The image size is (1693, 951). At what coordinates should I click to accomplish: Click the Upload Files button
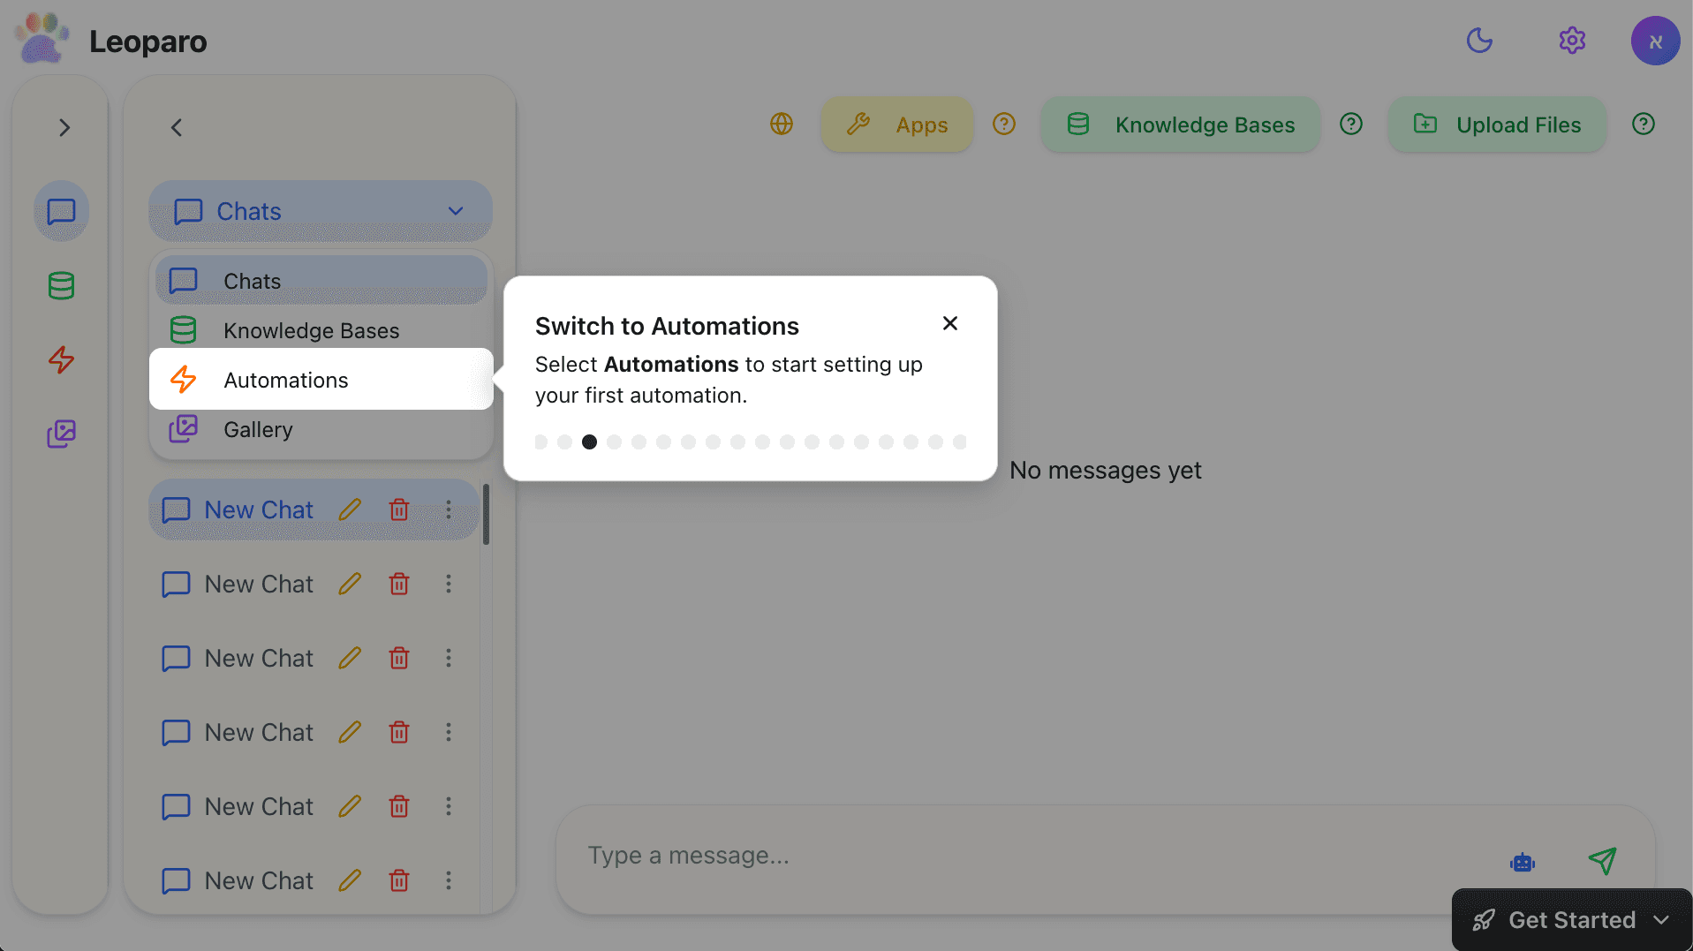[x=1496, y=124]
